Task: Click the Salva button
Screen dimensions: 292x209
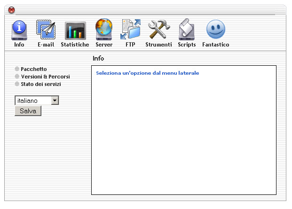Action: point(28,111)
